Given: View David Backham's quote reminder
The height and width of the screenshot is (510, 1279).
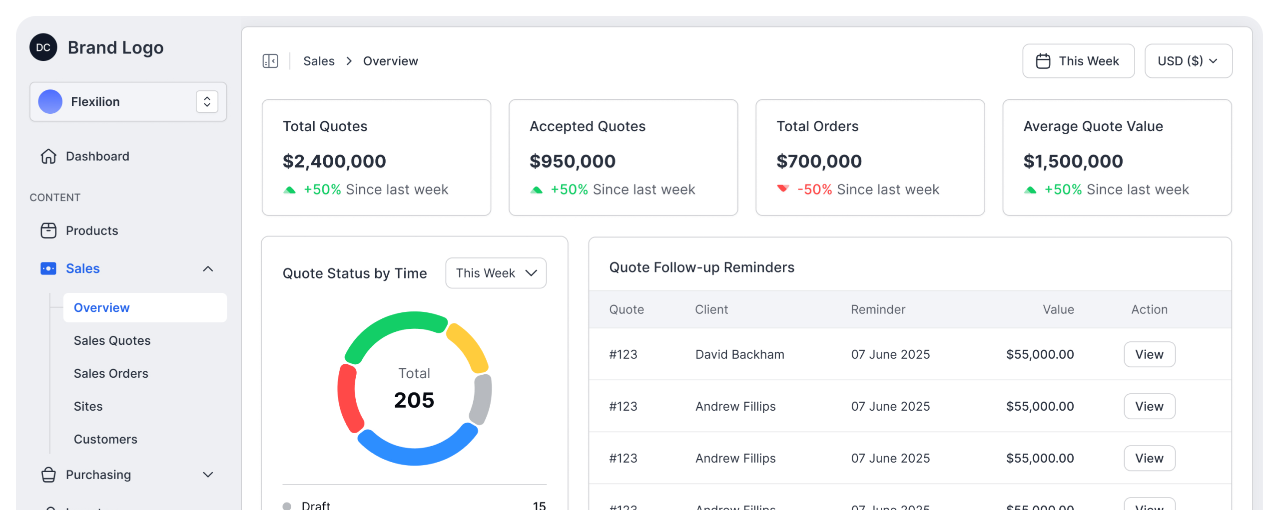Looking at the screenshot, I should click(1149, 354).
